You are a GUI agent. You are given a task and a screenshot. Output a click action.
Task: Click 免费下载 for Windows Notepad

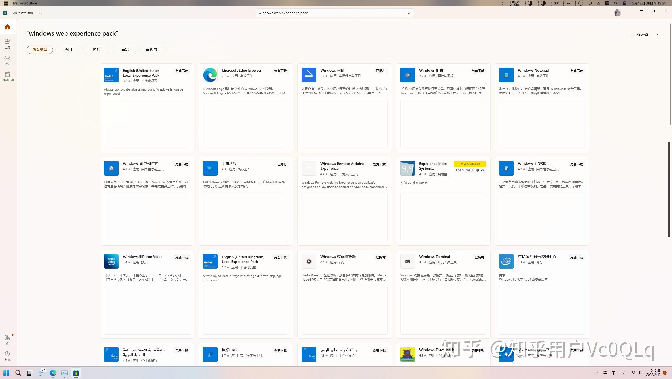(576, 71)
